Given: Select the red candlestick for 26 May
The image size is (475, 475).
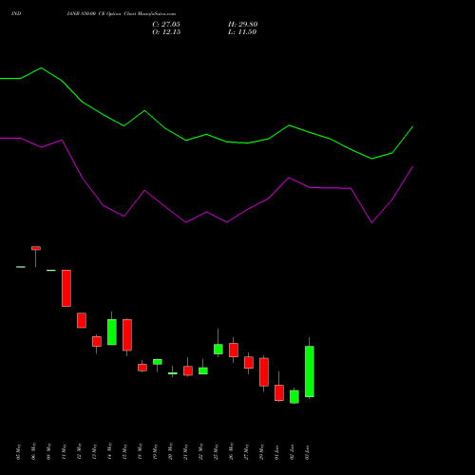Looking at the screenshot, I should click(234, 350).
